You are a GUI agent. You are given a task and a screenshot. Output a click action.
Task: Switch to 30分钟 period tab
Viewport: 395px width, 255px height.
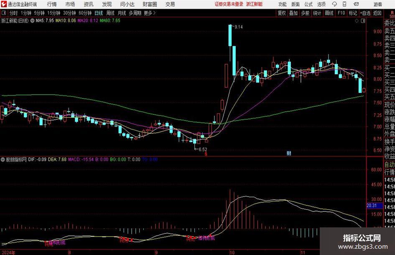pos(69,13)
